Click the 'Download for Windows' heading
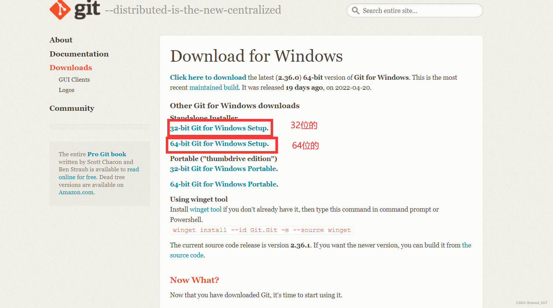Viewport: 553px width, 308px height. tap(256, 56)
